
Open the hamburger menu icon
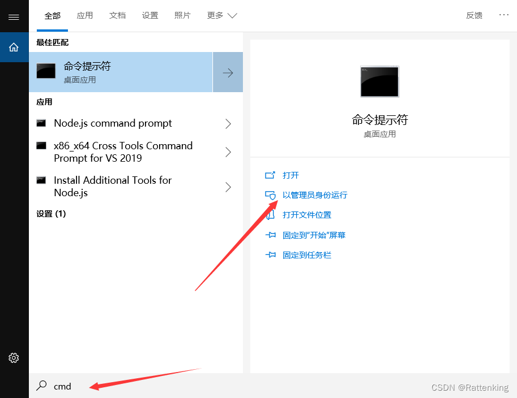pos(14,17)
